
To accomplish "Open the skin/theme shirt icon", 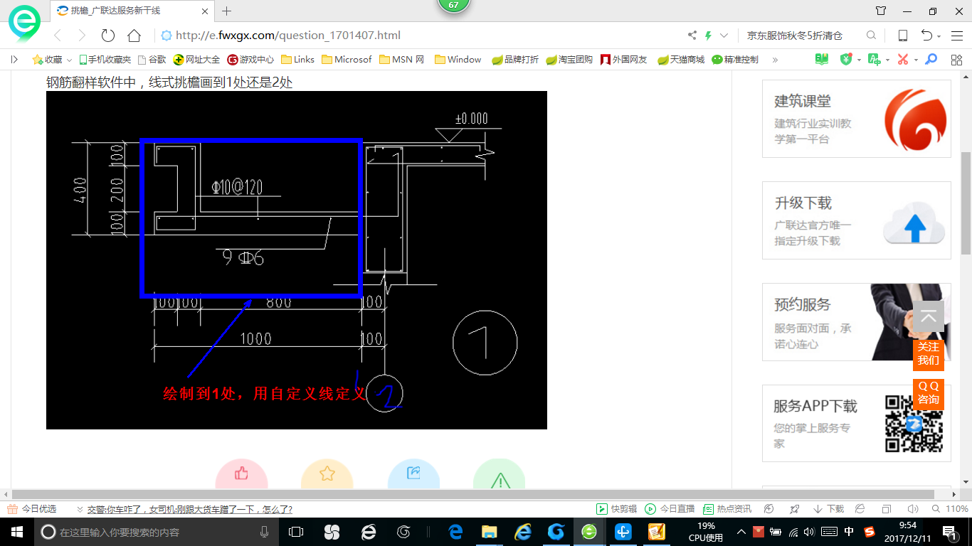I will click(881, 11).
